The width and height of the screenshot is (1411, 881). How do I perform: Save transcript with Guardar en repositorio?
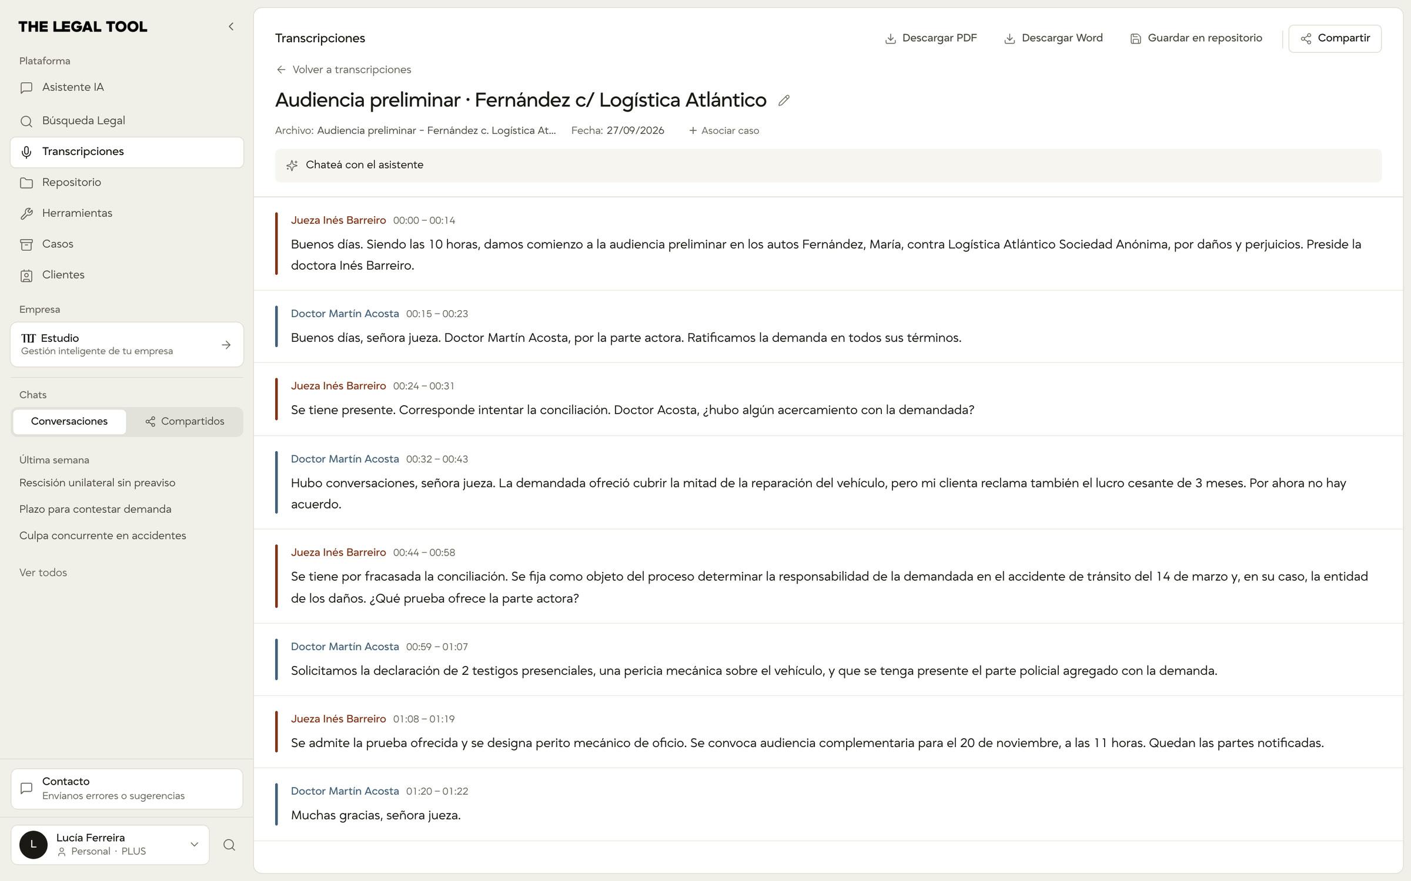(1196, 38)
